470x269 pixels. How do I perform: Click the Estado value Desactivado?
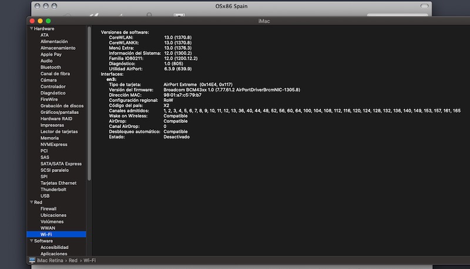(x=177, y=137)
